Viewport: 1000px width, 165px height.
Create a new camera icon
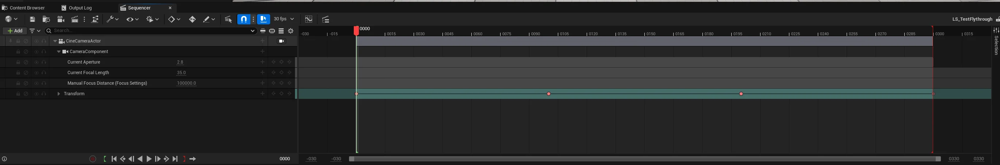point(61,19)
